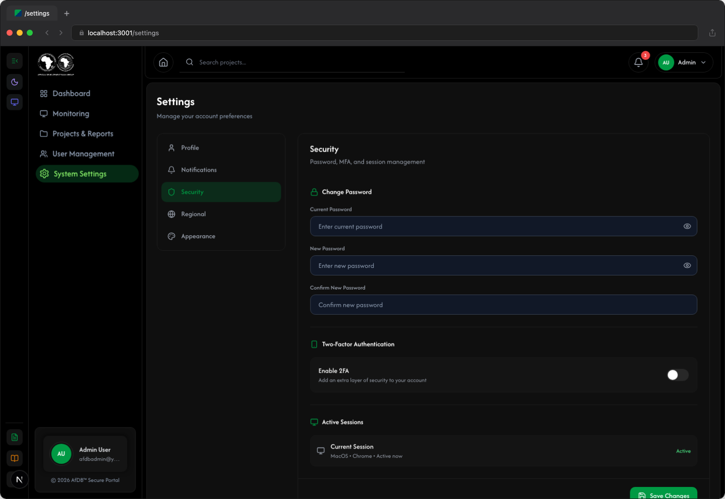This screenshot has width=725, height=499.
Task: Click the New Password input field
Action: pyautogui.click(x=504, y=266)
